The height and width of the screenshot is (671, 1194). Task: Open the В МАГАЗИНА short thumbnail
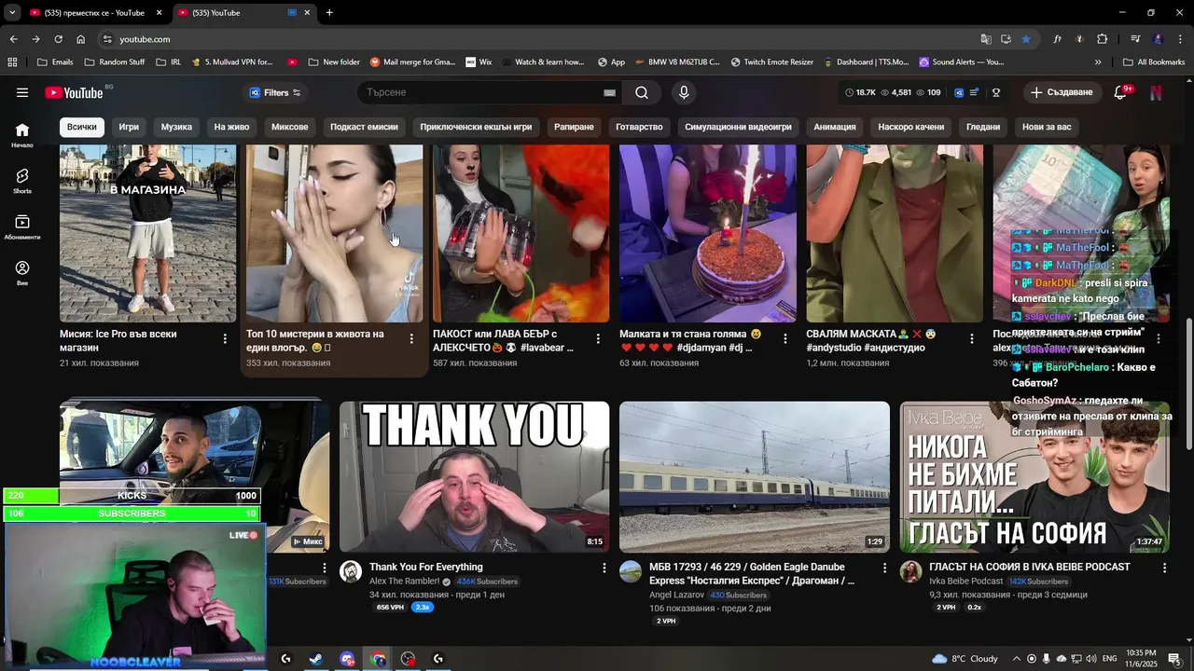pyautogui.click(x=147, y=233)
